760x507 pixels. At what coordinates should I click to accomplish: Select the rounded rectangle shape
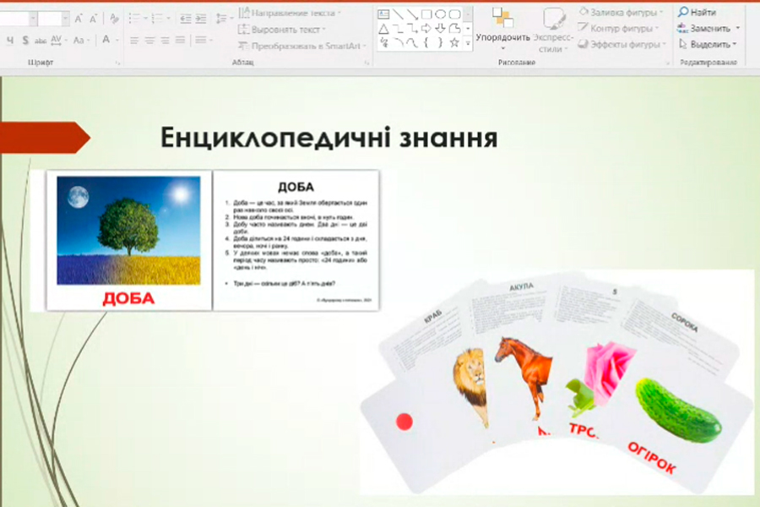(454, 14)
